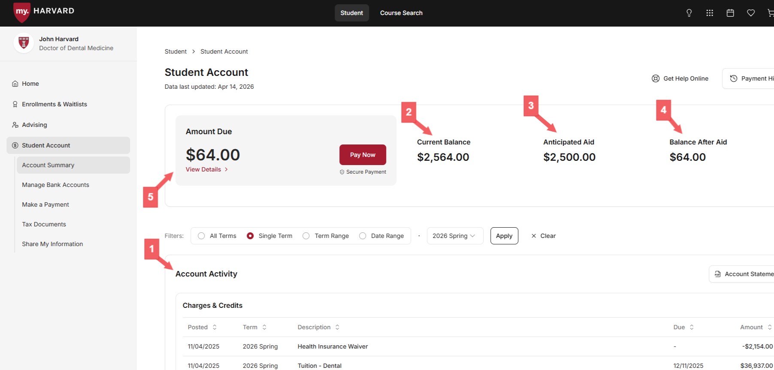Click the Pay Now button
Viewport: 774px width, 370px height.
pyautogui.click(x=363, y=155)
